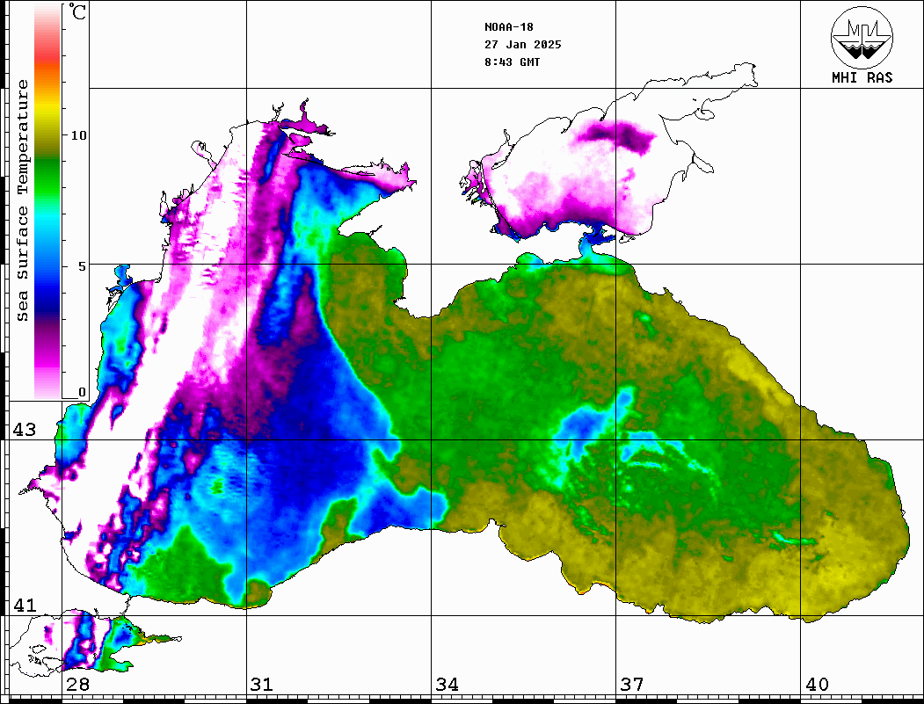The width and height of the screenshot is (924, 704).
Task: Click the 'MHI RAS' caption text
Action: point(862,77)
